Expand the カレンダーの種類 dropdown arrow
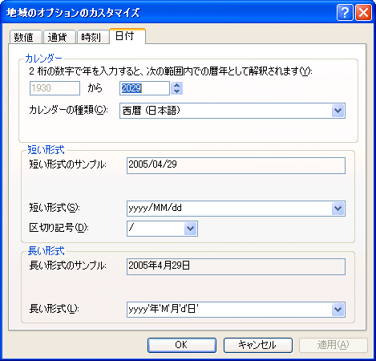Viewport: 376px width, 361px height. pyautogui.click(x=338, y=111)
